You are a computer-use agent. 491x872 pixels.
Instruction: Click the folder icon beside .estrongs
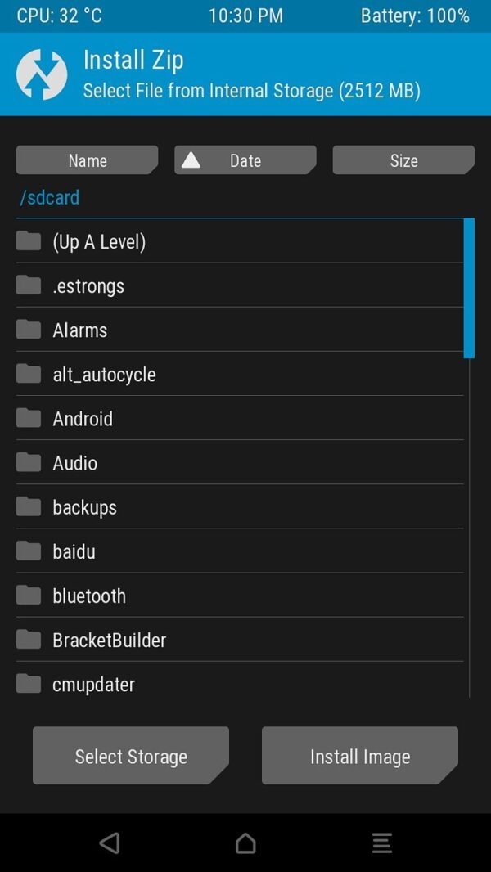(x=29, y=285)
